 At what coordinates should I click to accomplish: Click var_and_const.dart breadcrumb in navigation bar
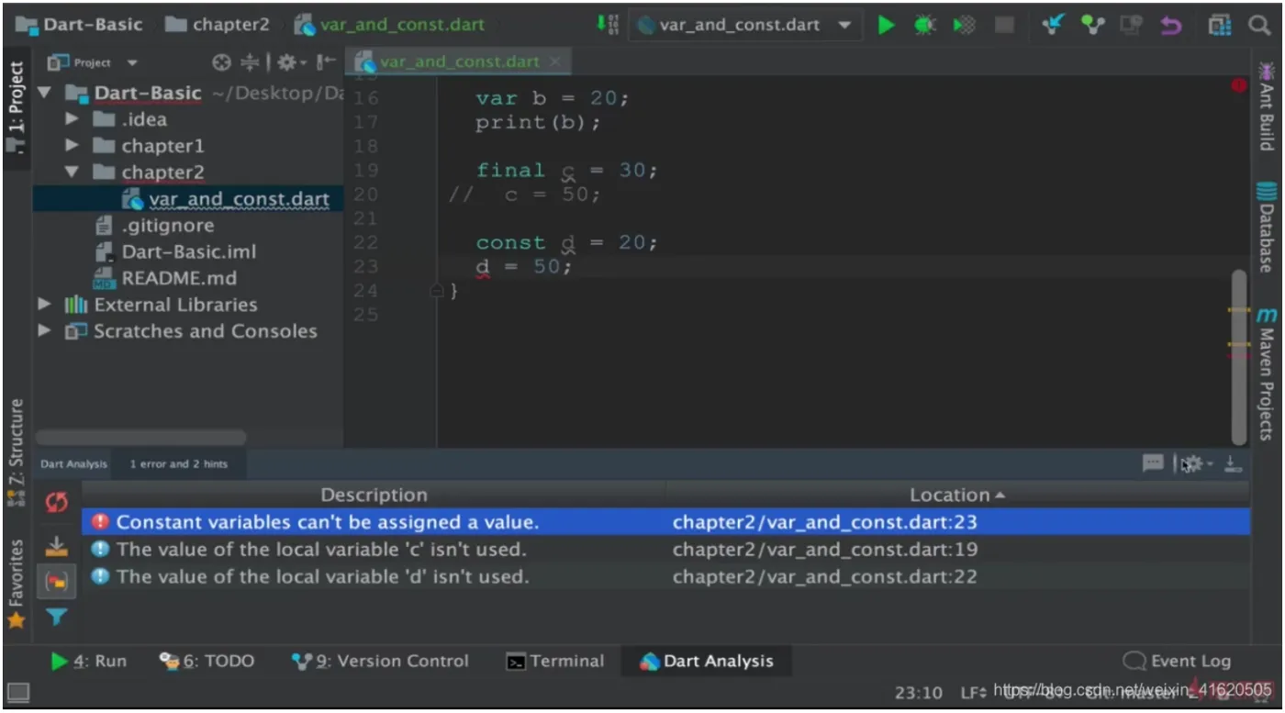point(389,26)
